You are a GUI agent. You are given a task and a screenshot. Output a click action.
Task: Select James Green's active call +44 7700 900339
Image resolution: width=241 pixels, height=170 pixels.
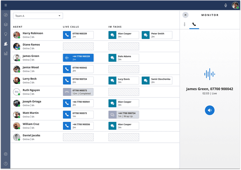pyautogui.click(x=78, y=58)
